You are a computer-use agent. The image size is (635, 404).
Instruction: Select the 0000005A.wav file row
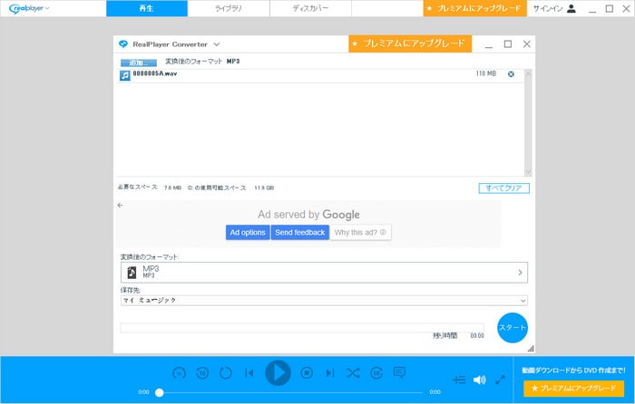point(320,75)
